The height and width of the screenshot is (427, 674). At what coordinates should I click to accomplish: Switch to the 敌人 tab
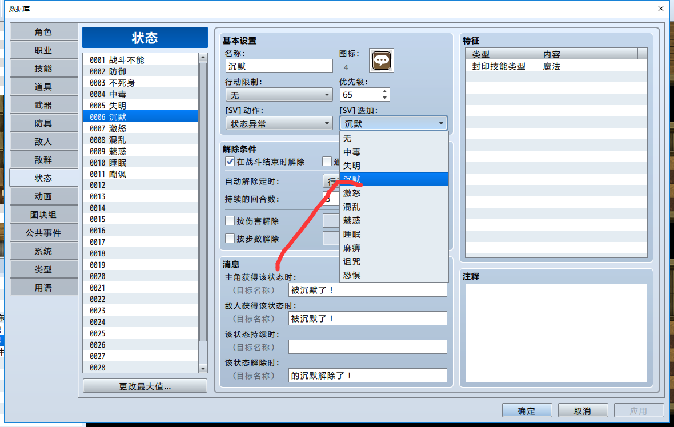pos(43,142)
